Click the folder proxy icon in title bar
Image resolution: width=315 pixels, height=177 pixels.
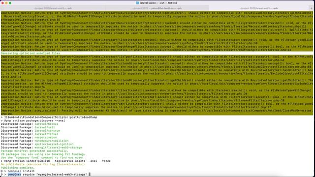click(137, 3)
